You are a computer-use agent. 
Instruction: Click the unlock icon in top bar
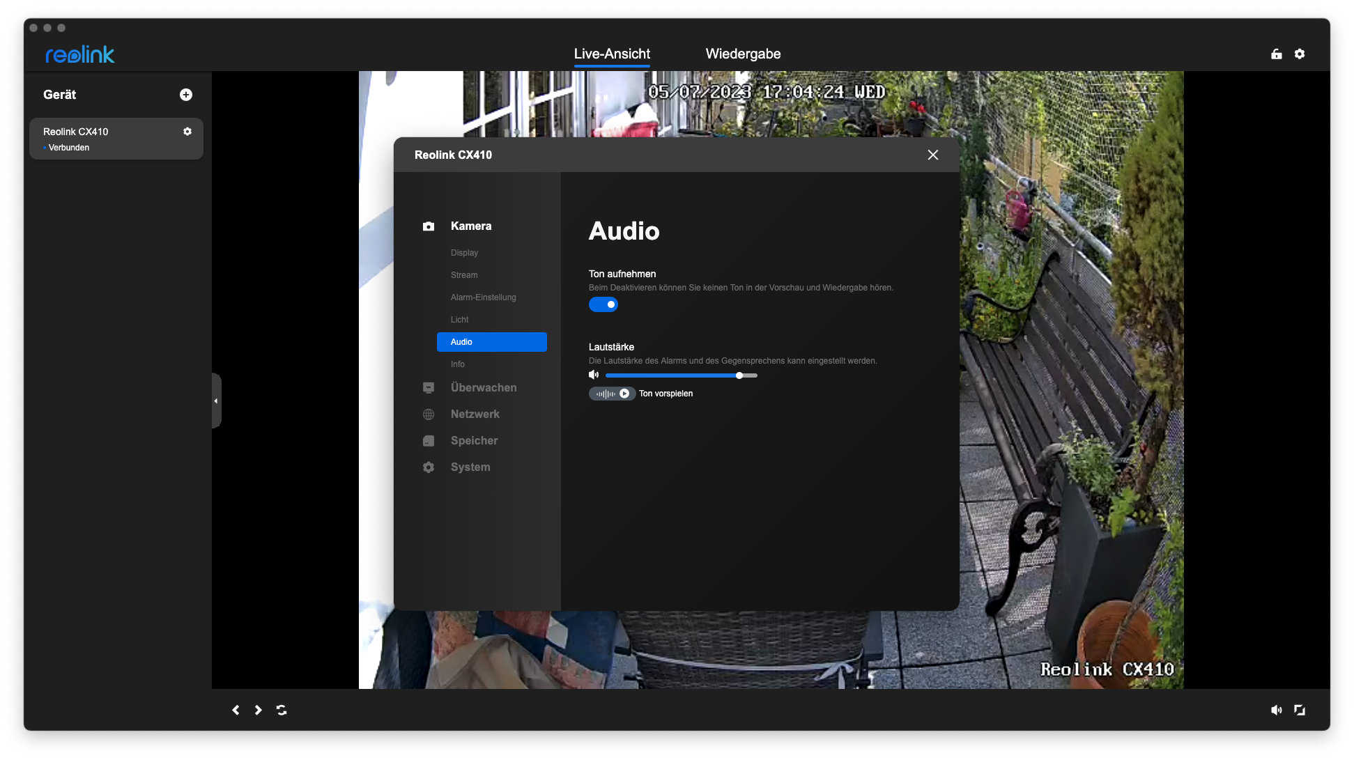[1276, 54]
